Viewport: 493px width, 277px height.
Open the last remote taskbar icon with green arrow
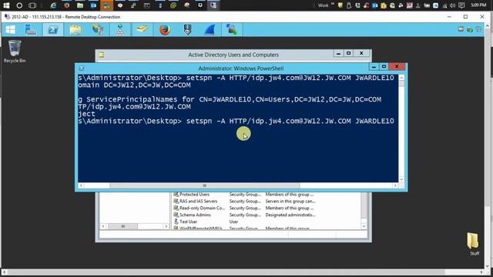pos(232,30)
